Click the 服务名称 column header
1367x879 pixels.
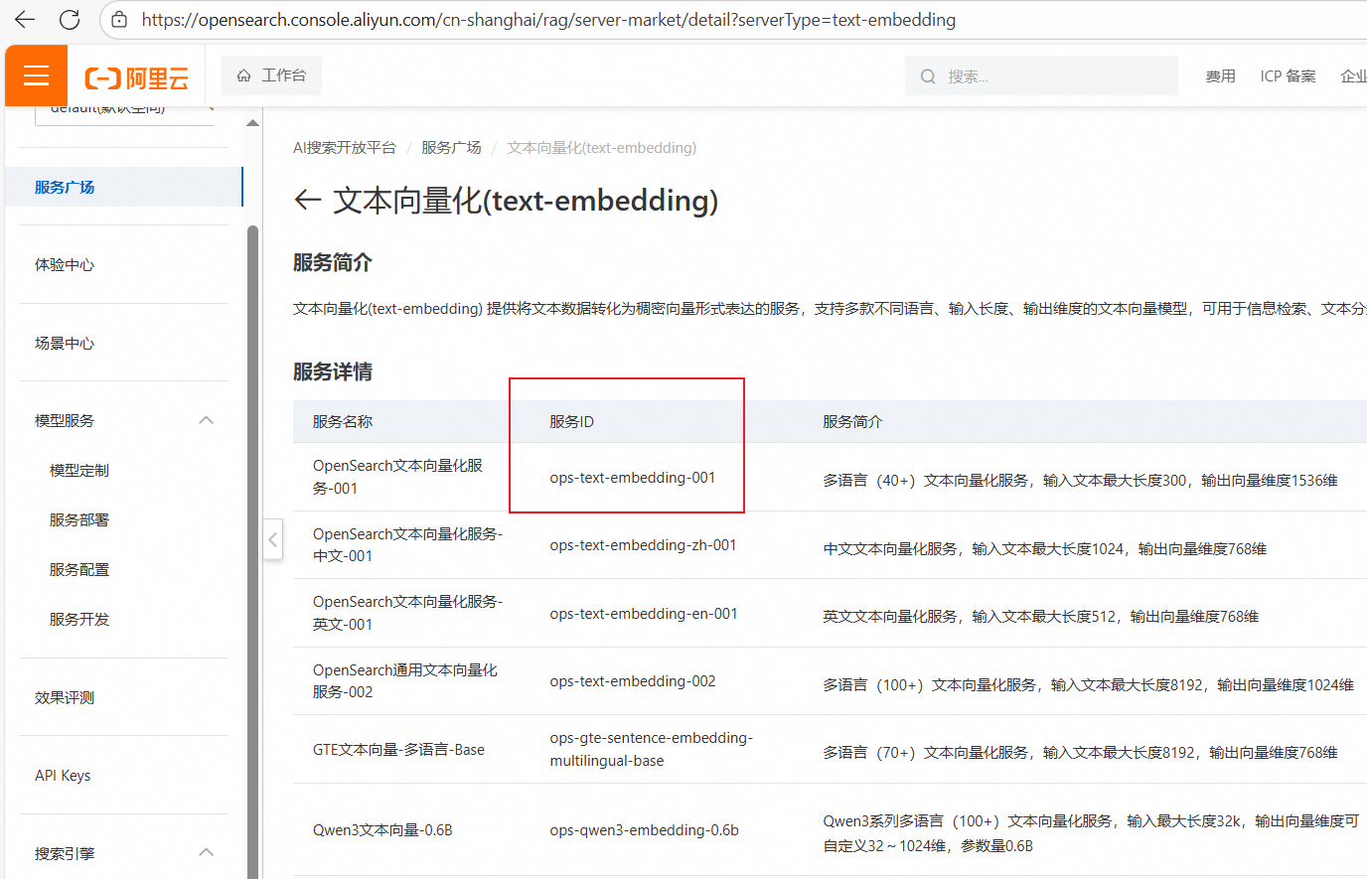(343, 421)
